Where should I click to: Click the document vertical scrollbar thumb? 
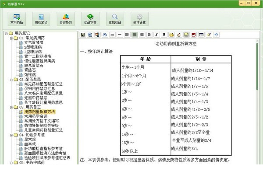(x=257, y=66)
